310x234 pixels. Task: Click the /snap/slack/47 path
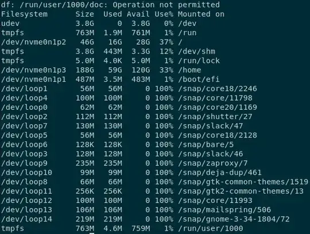[211, 126]
